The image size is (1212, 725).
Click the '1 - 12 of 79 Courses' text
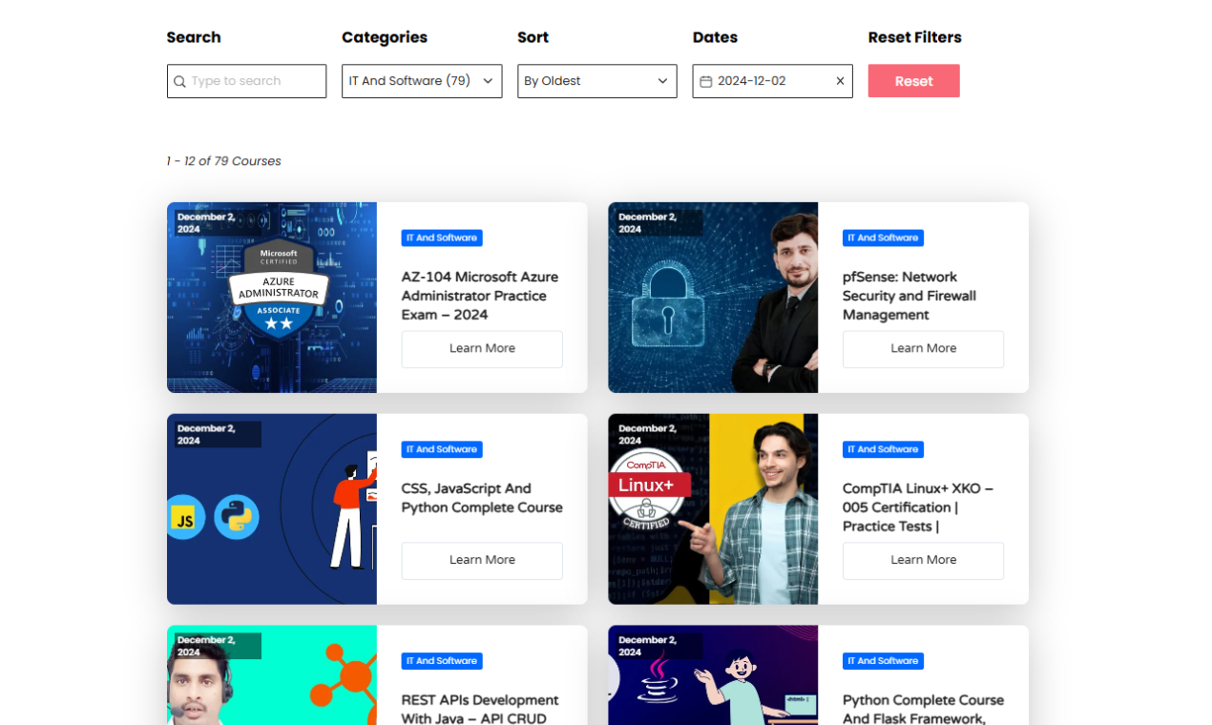(x=224, y=161)
